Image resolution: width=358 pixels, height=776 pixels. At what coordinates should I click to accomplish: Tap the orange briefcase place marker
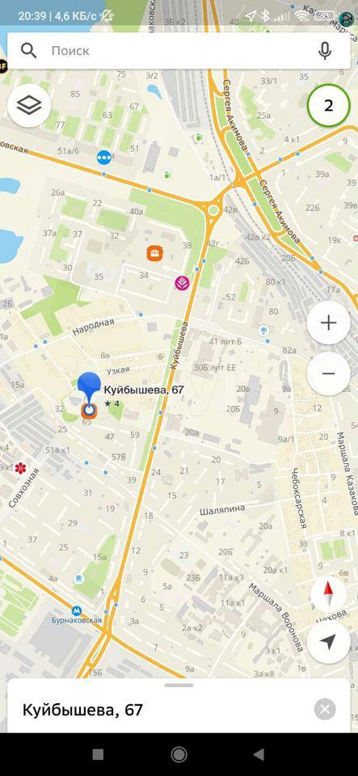(x=155, y=253)
